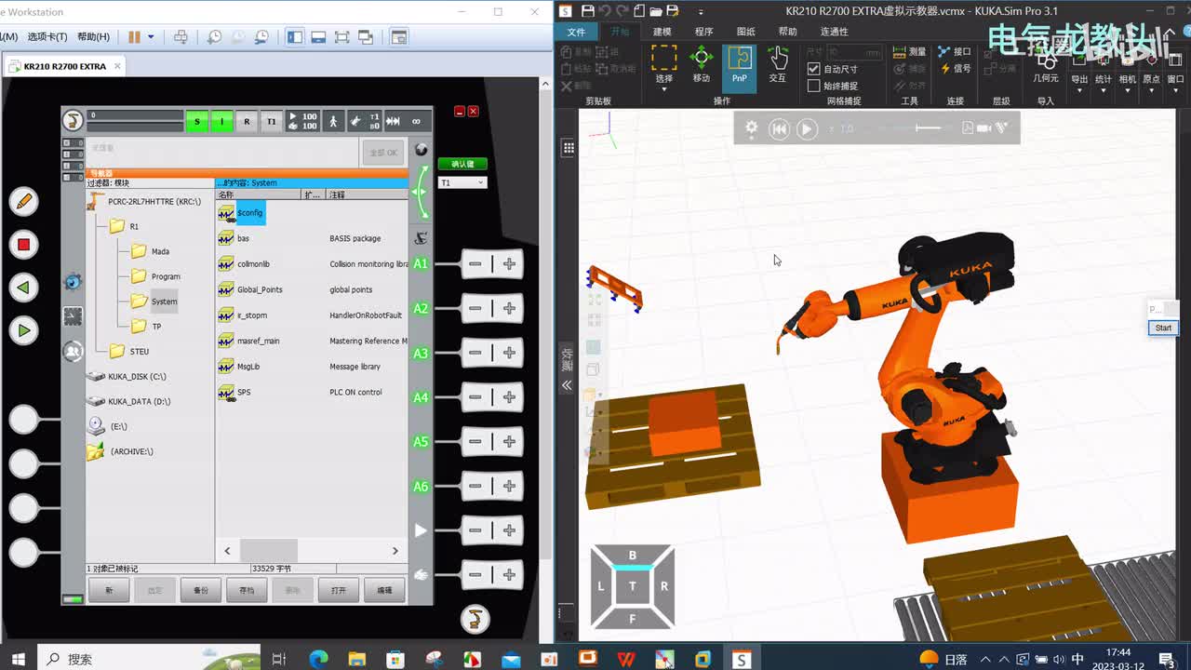
Task: Toggle the green S submit interpreter indicator
Action: tap(196, 121)
